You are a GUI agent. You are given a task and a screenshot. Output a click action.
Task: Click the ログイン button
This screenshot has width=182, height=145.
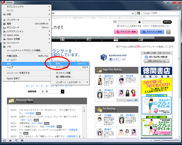coord(167,22)
